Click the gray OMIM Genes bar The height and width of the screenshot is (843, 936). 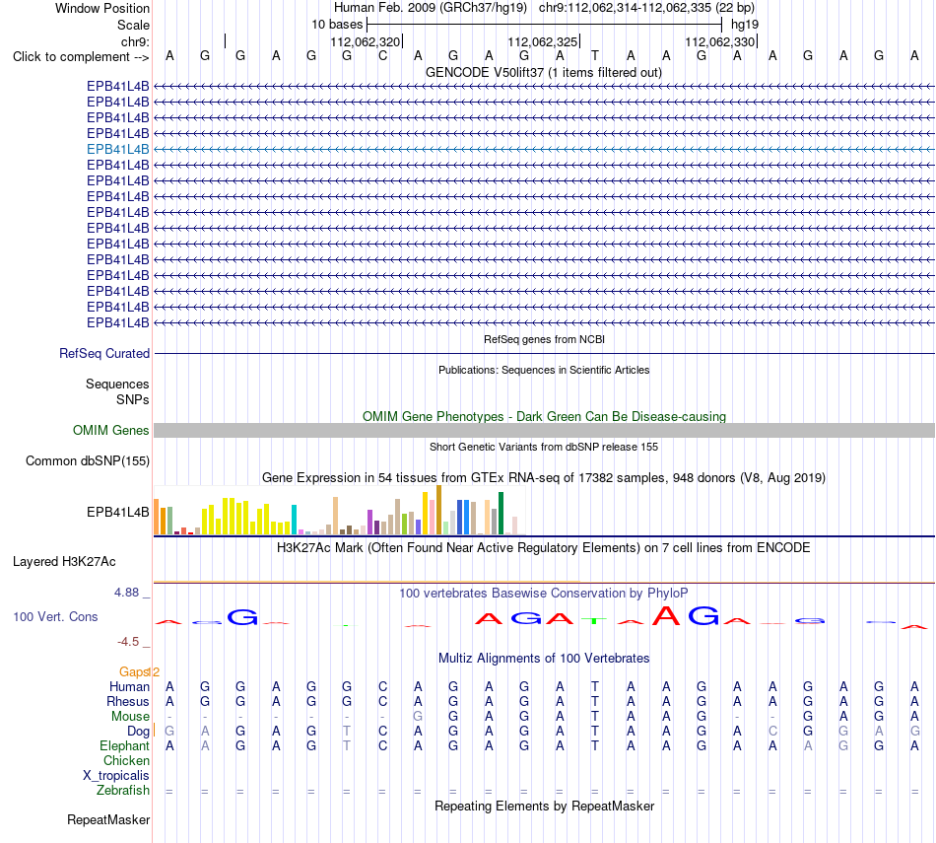point(544,430)
